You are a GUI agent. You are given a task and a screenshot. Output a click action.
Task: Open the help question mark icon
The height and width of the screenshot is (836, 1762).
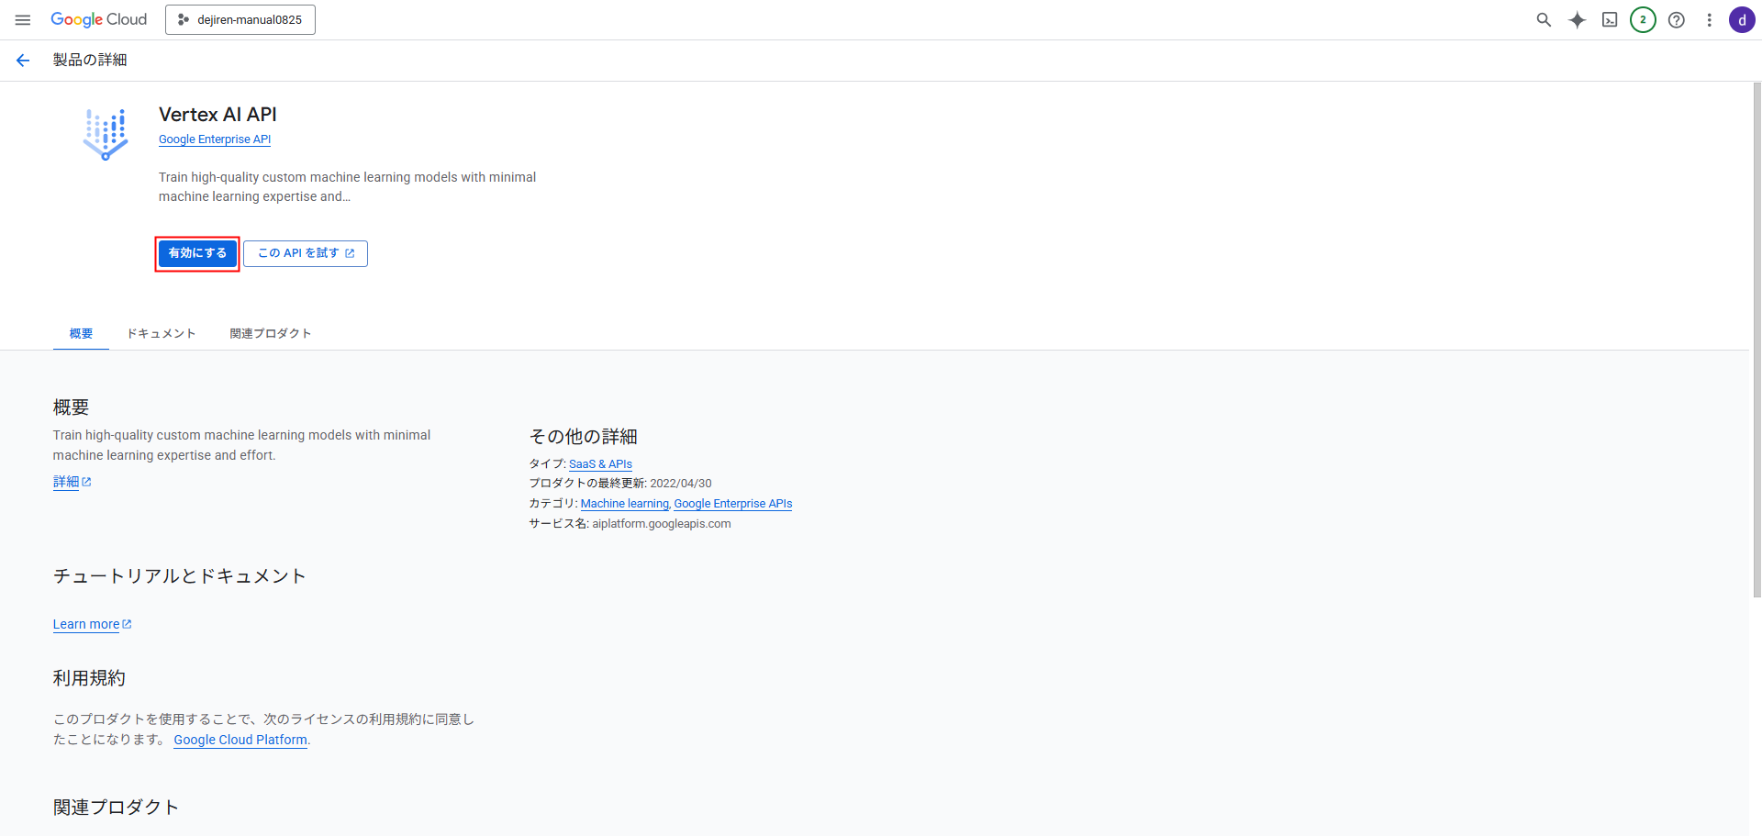click(1676, 19)
